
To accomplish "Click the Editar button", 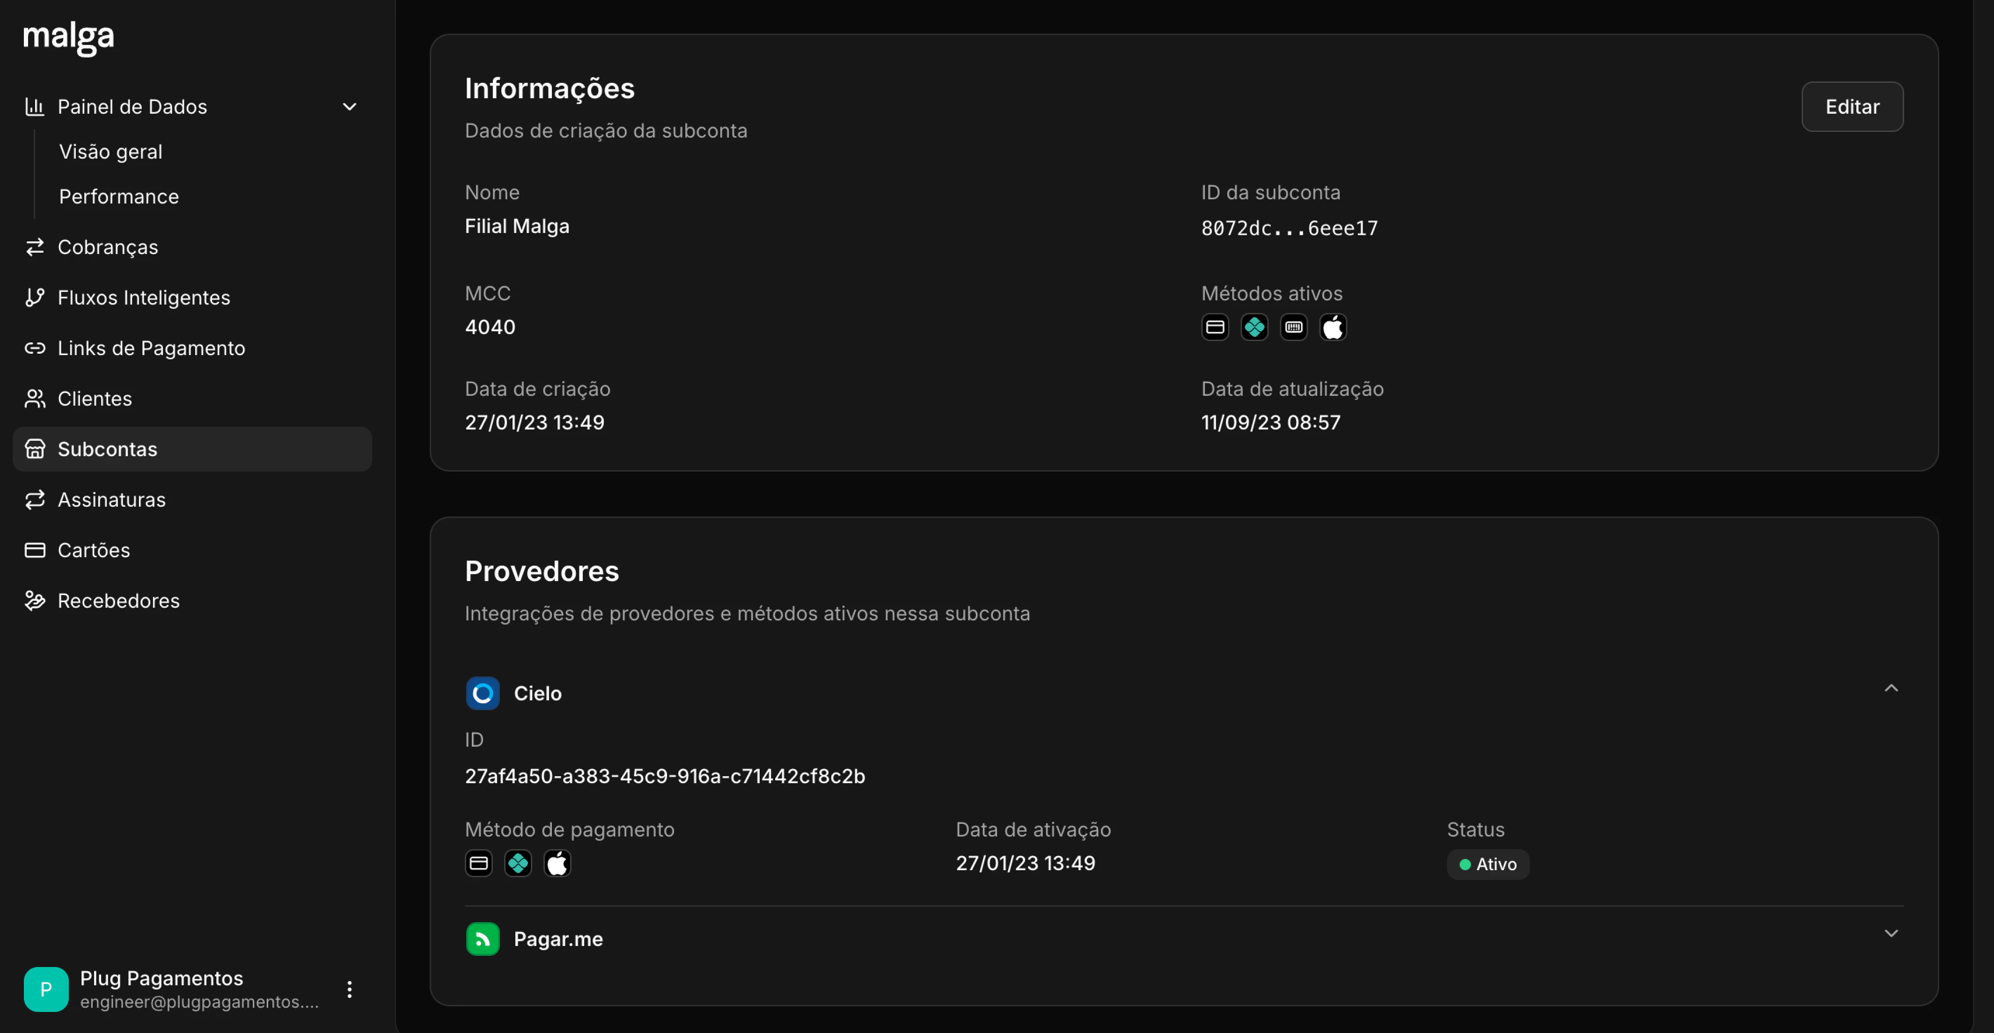I will pos(1852,107).
